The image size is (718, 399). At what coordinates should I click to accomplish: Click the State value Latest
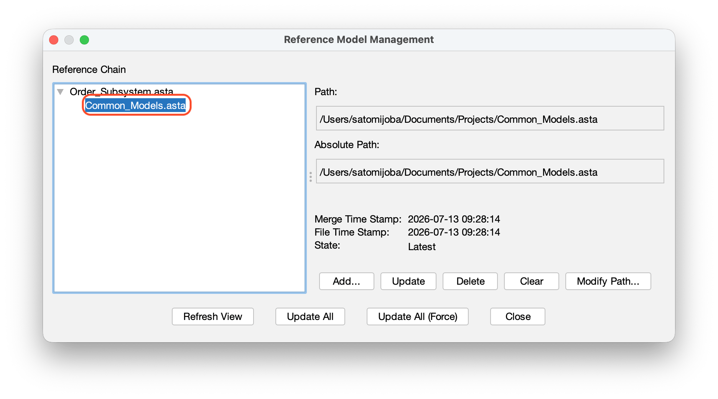point(422,247)
